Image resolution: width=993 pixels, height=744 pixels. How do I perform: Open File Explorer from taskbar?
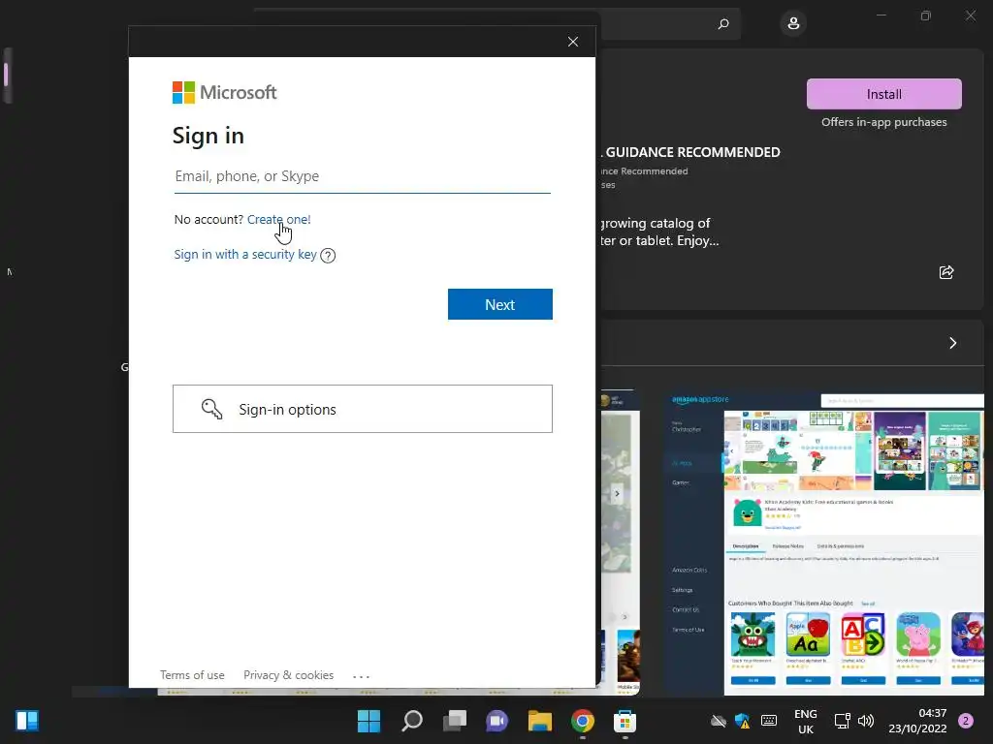tap(539, 721)
